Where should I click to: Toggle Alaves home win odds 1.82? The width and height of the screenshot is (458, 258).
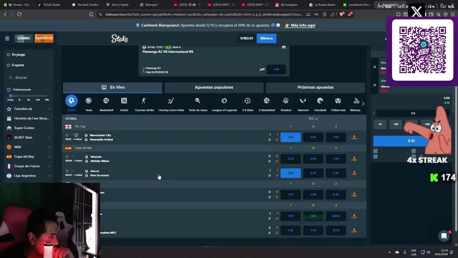pos(291,173)
